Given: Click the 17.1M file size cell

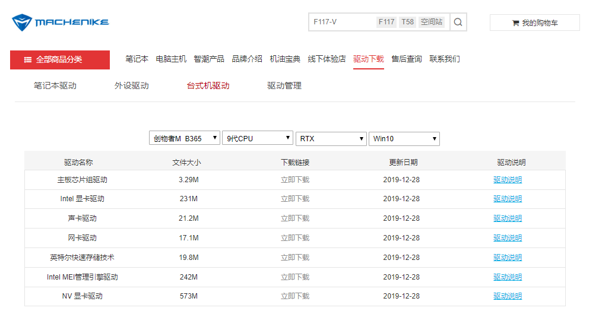Looking at the screenshot, I should pyautogui.click(x=189, y=238).
